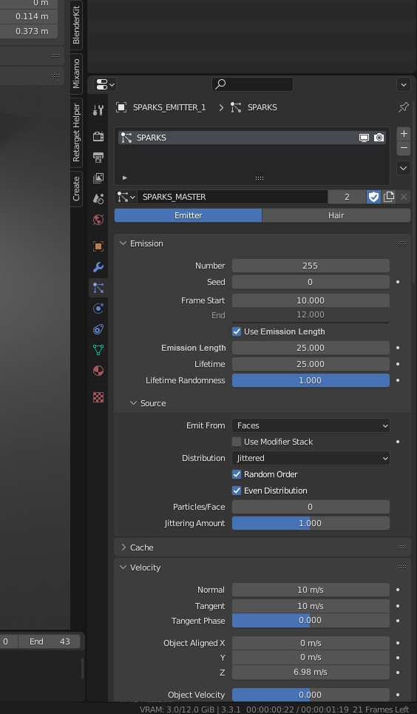Click user count 2 button

pyautogui.click(x=347, y=197)
